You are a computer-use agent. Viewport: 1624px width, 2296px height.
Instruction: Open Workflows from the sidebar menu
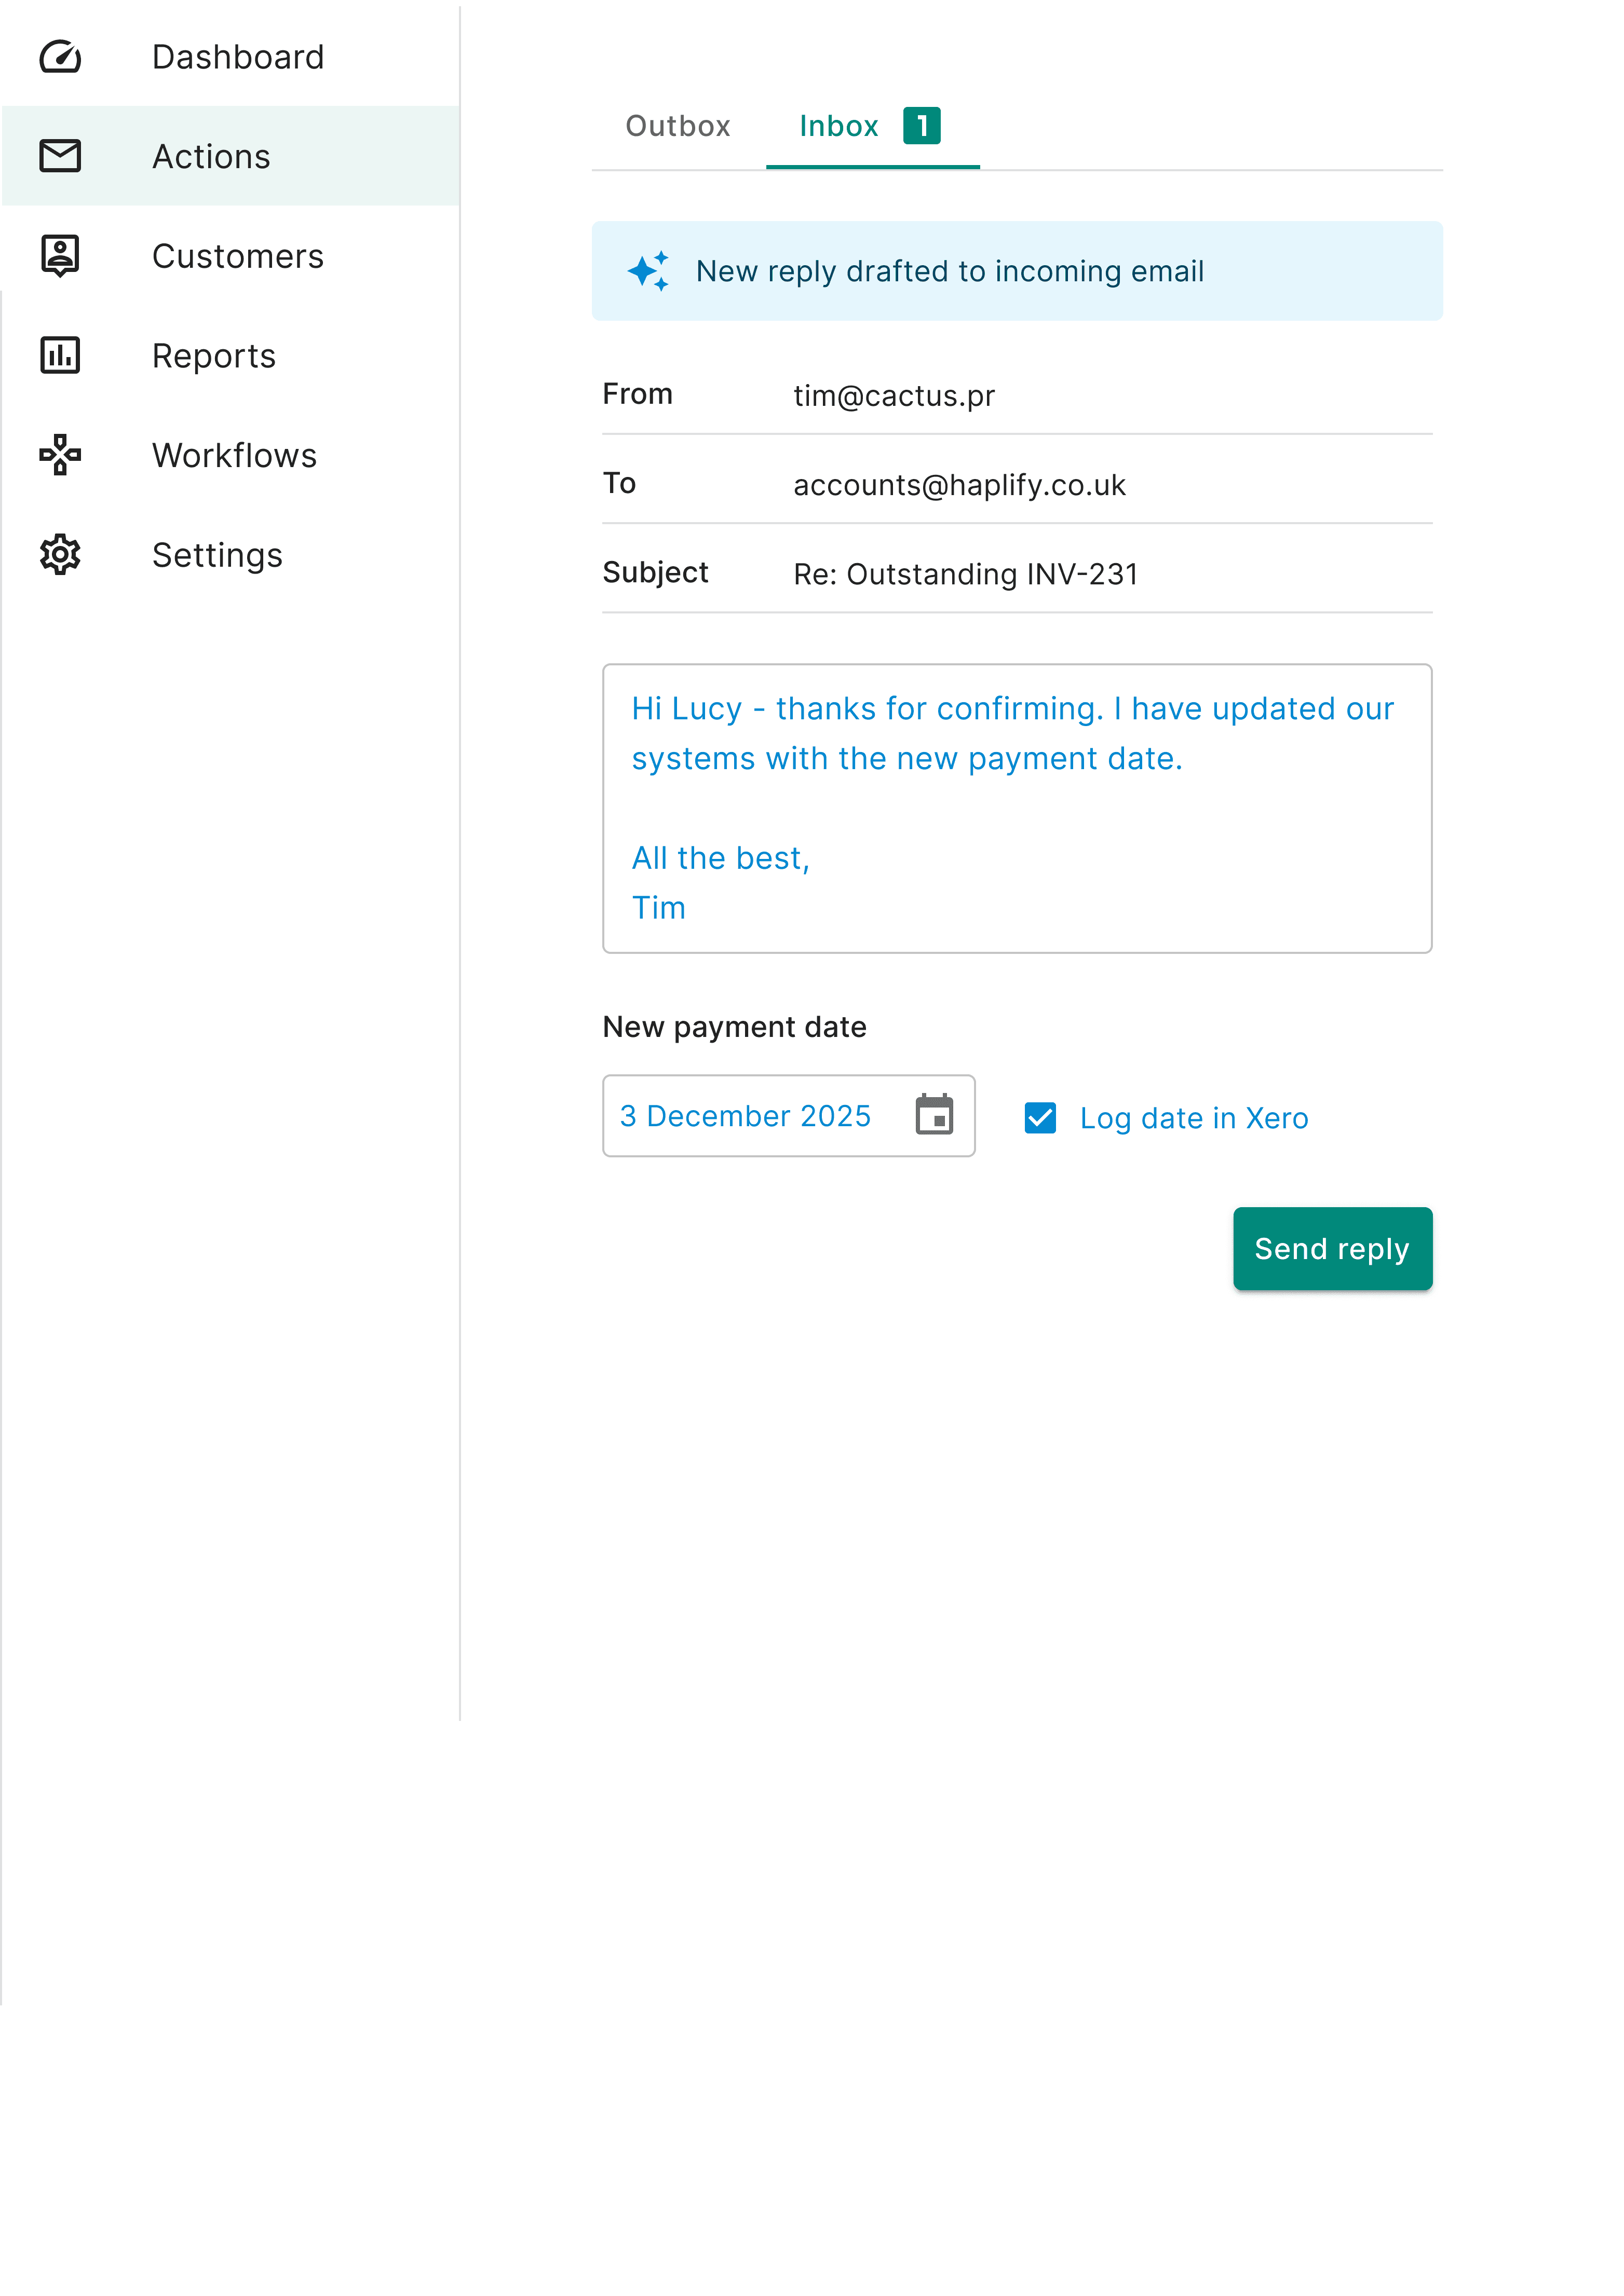pos(234,455)
